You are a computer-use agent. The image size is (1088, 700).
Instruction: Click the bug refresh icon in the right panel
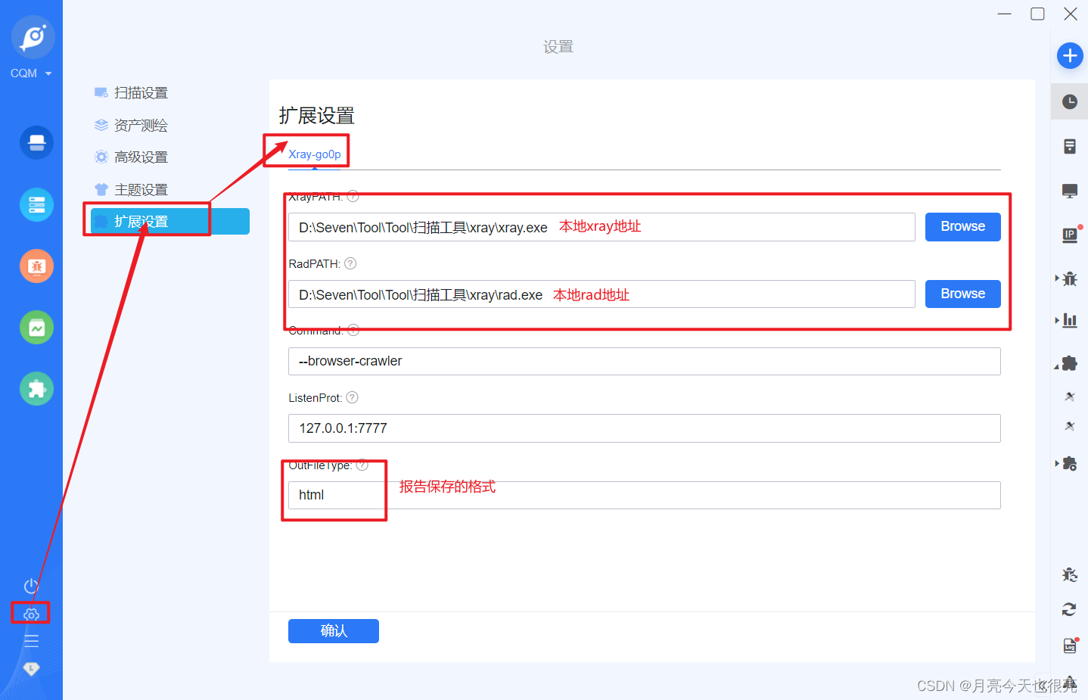1070,574
